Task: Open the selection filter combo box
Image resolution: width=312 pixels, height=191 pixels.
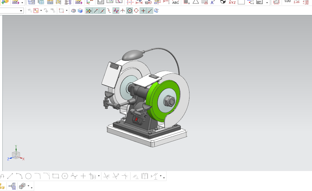Action: pyautogui.click(x=11, y=11)
